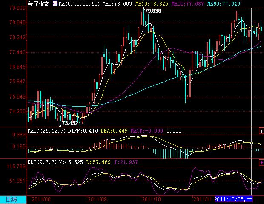Click the 2011/10 date axis label

coord(151,199)
